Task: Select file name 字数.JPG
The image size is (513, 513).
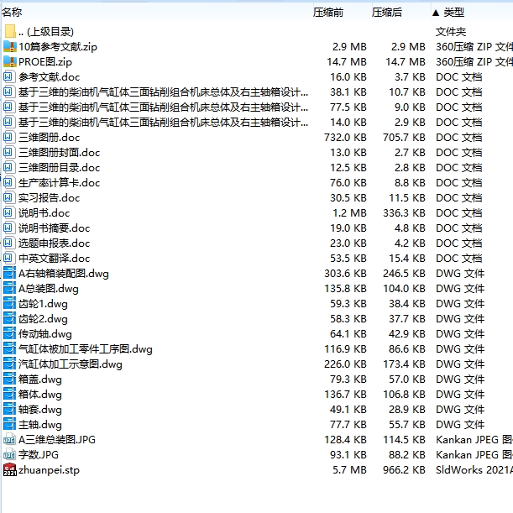Action: point(39,454)
